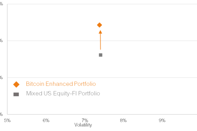Click the orange diamond data point above the arrow

pyautogui.click(x=99, y=25)
